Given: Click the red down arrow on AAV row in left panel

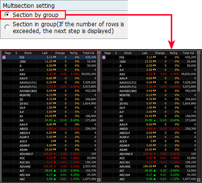Looking at the screenshot, I should 55,74.
